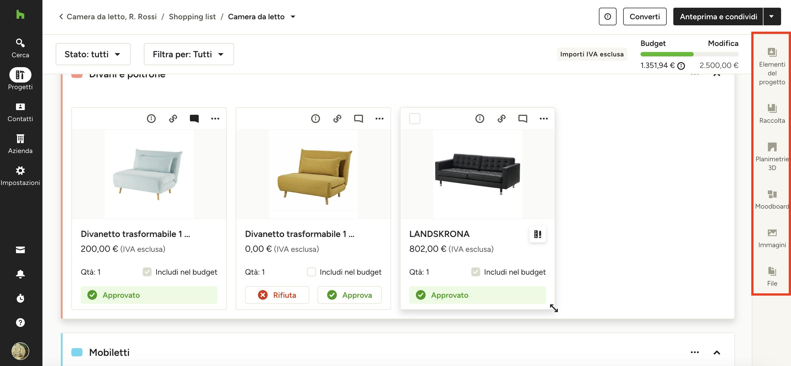The height and width of the screenshot is (366, 791).
Task: Open Azienda section
Action: pos(20,144)
